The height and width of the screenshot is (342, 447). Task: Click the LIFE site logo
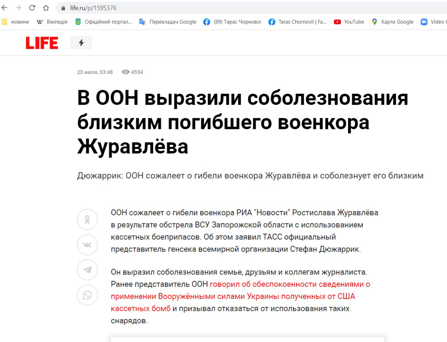[42, 43]
